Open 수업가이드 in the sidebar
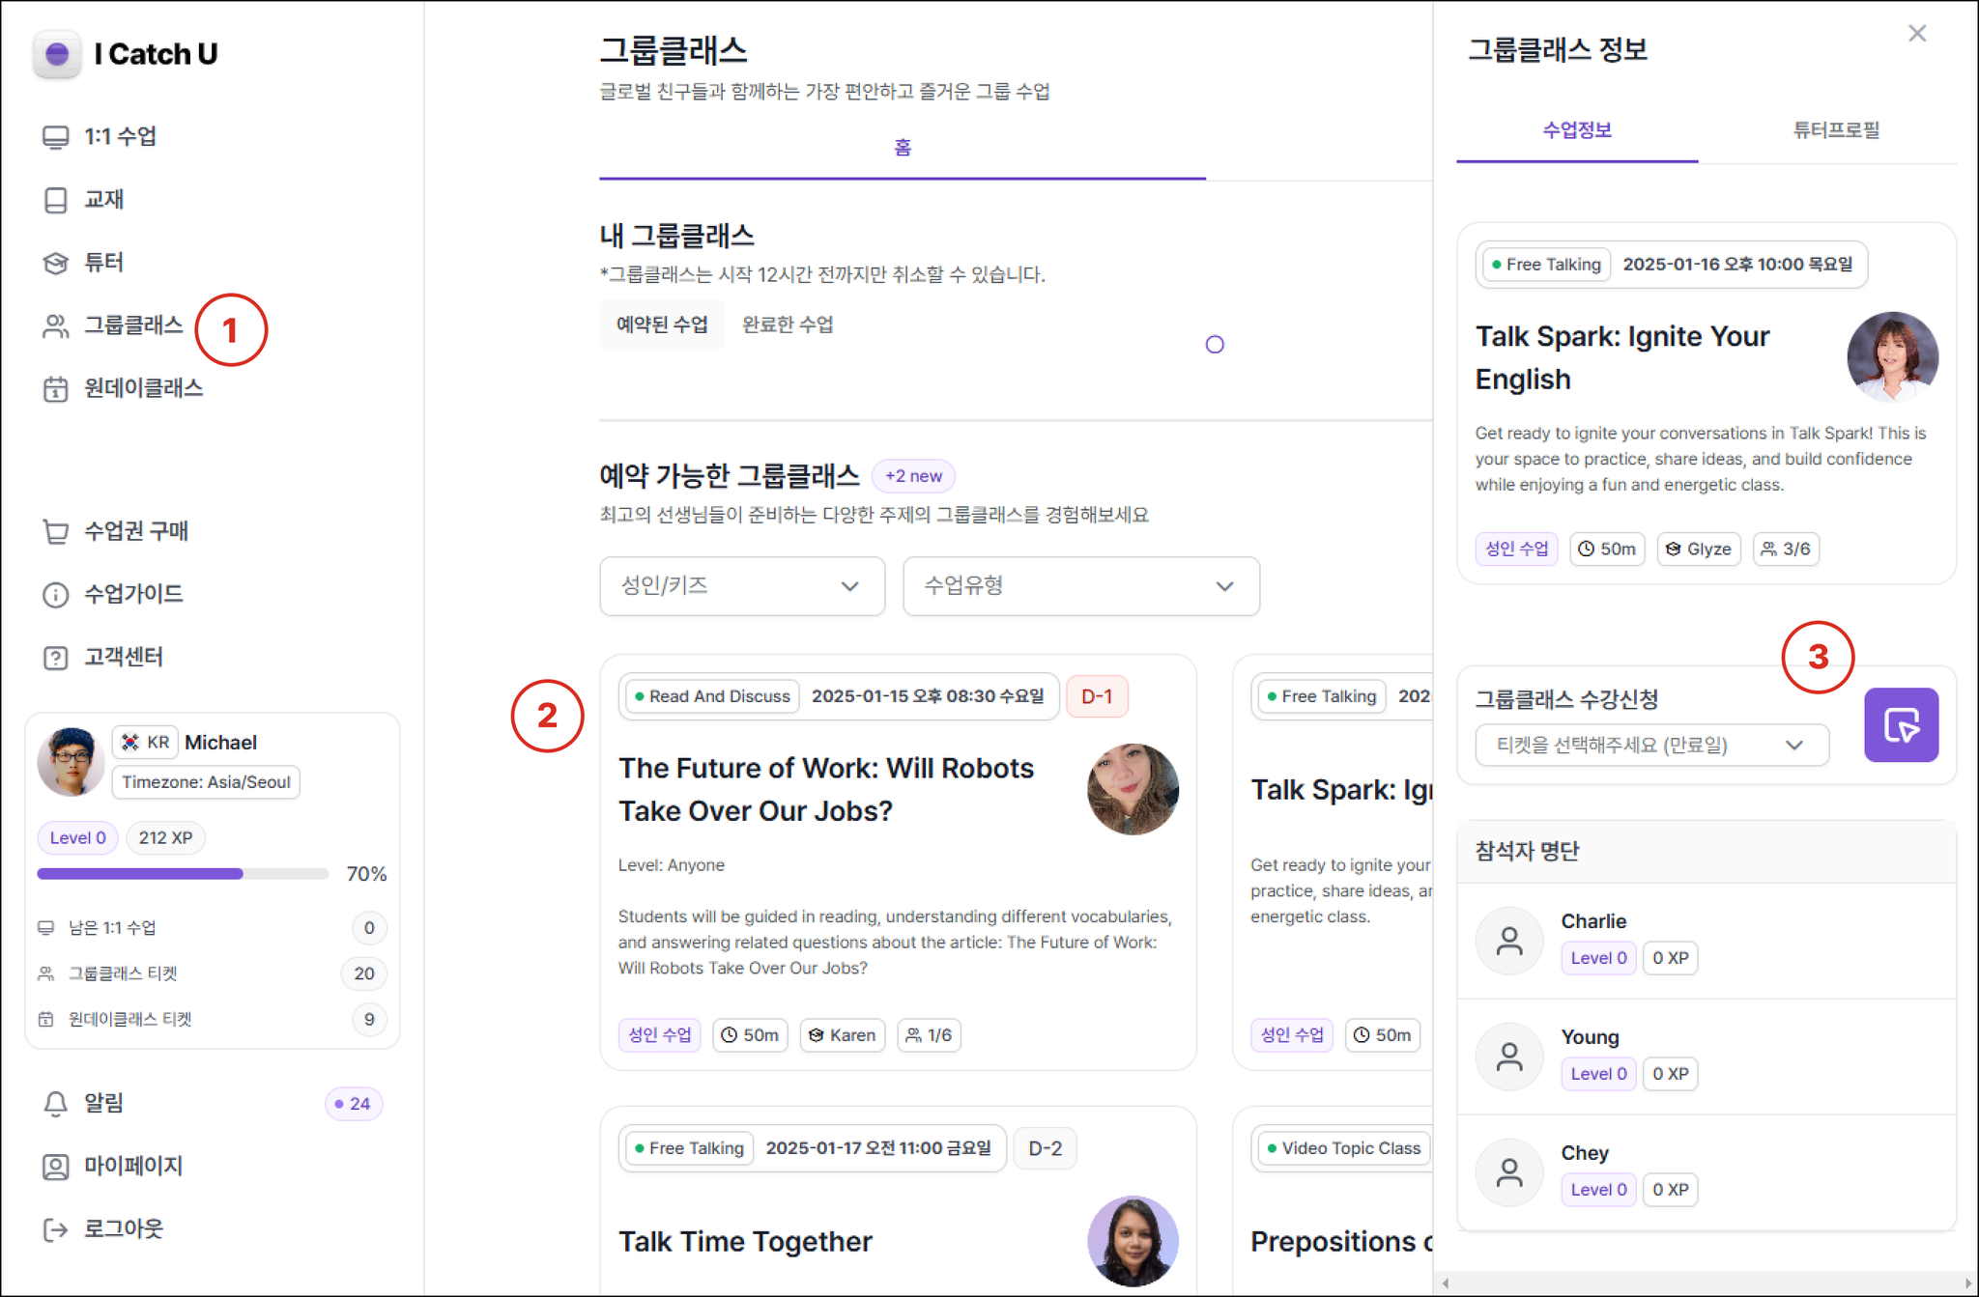This screenshot has height=1297, width=1979. [132, 594]
